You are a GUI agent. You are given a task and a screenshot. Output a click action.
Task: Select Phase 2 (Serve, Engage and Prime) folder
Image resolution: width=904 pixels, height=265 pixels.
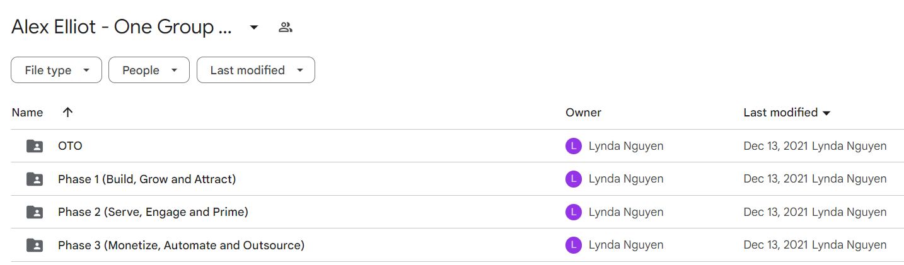153,212
